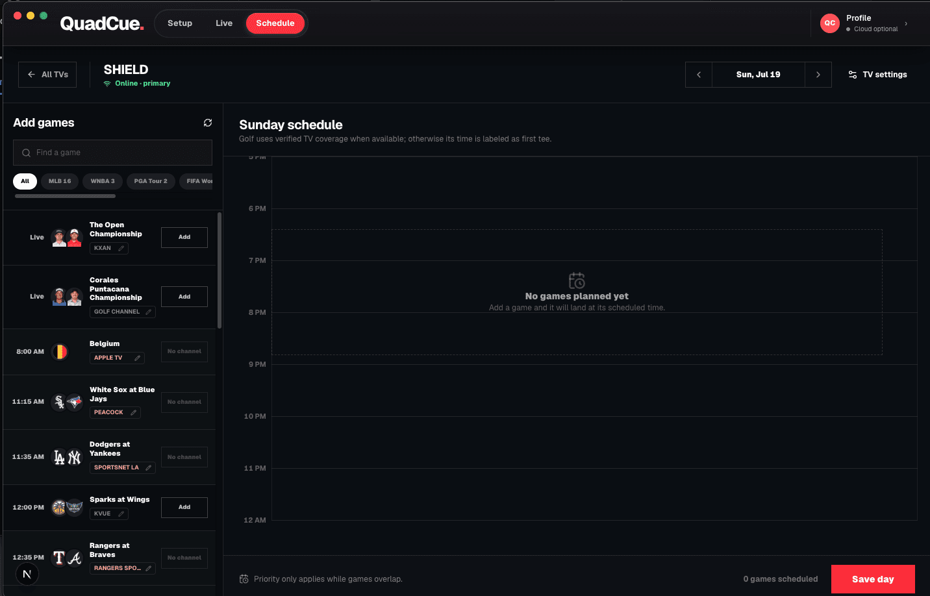The width and height of the screenshot is (930, 596).
Task: Click No channel for White Sox at Blue Jays
Action: 184,403
